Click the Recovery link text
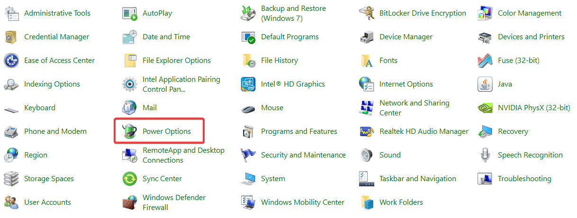 513,131
